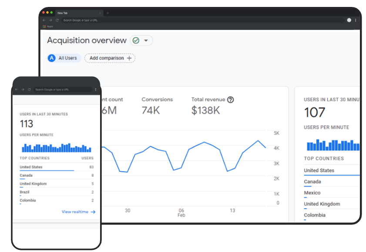Image resolution: width=366 pixels, height=252 pixels.
Task: Select the All Users audience chip
Action: [64, 58]
